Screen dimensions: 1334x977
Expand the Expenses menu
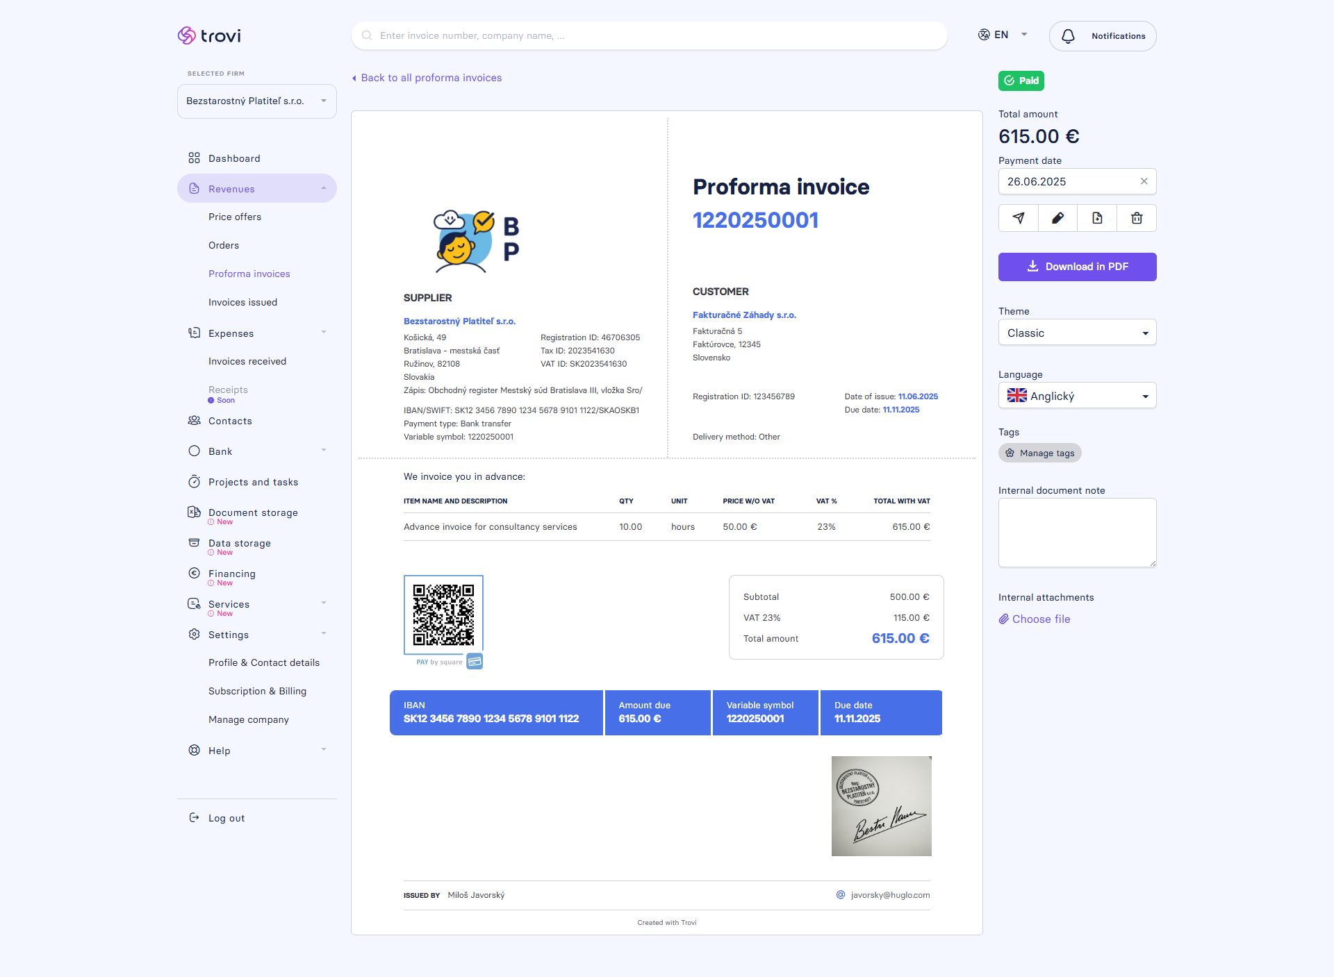pyautogui.click(x=257, y=333)
